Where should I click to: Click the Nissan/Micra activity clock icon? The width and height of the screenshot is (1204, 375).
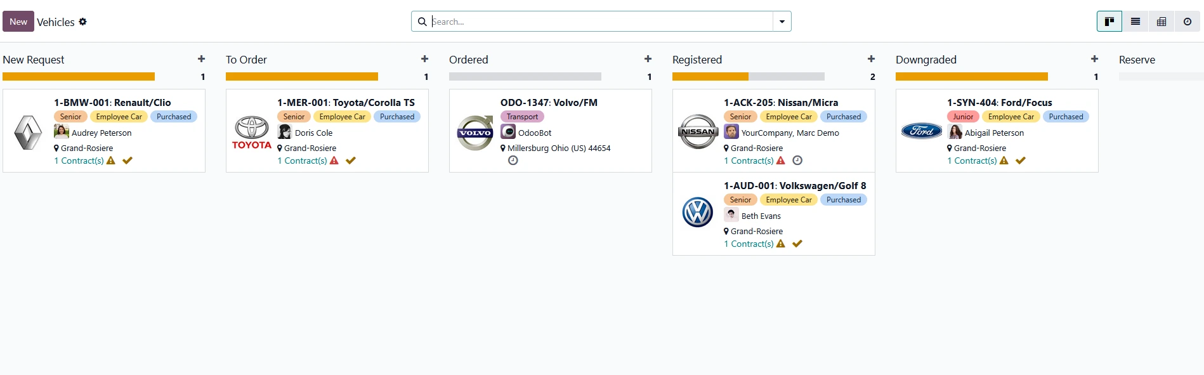[x=797, y=161]
